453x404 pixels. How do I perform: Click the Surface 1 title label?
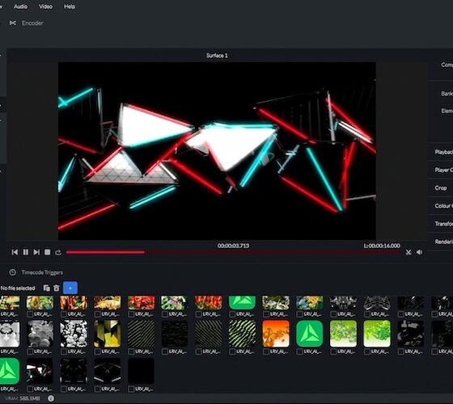(217, 56)
